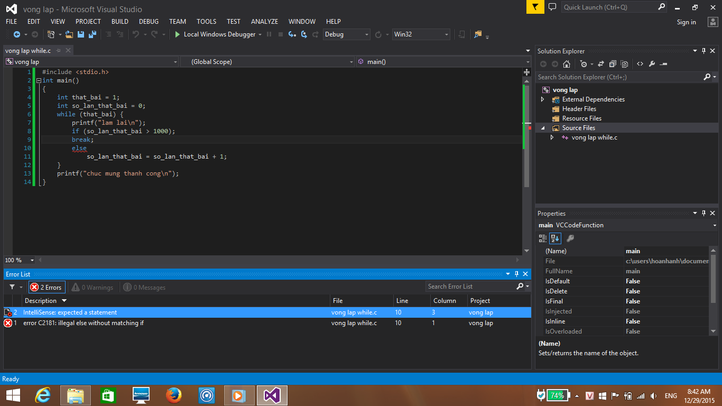Click the Save All toolbar icon
Viewport: 722px width, 406px height.
(x=92, y=34)
